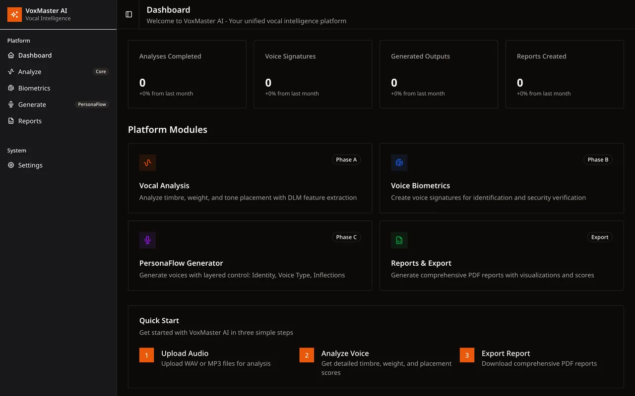Click the orange waveform icon on Vocal Analysis card

coord(147,163)
